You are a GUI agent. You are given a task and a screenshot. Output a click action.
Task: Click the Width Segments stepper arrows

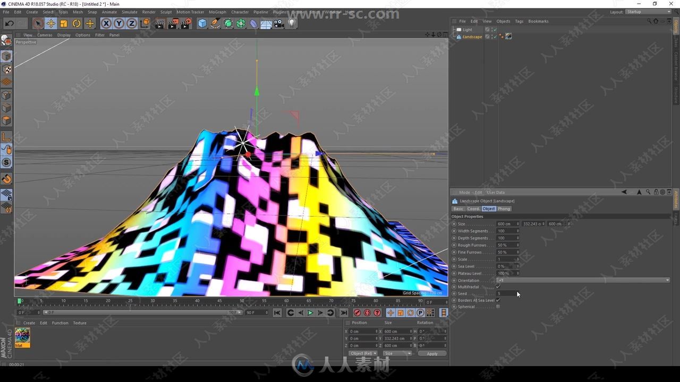(x=518, y=231)
